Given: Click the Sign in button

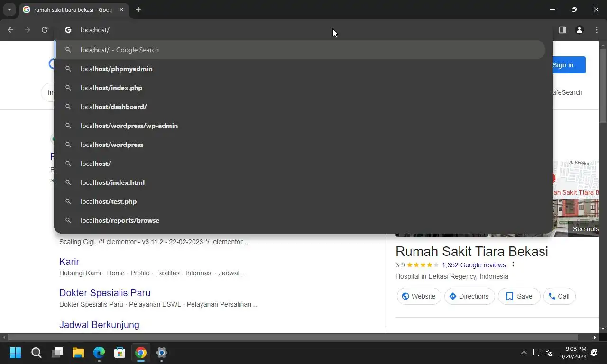Looking at the screenshot, I should tap(569, 65).
